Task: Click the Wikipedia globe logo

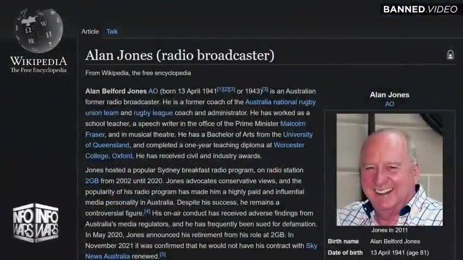Action: point(38,31)
